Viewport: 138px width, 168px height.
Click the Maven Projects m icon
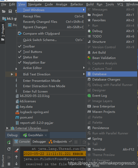coord(89,112)
